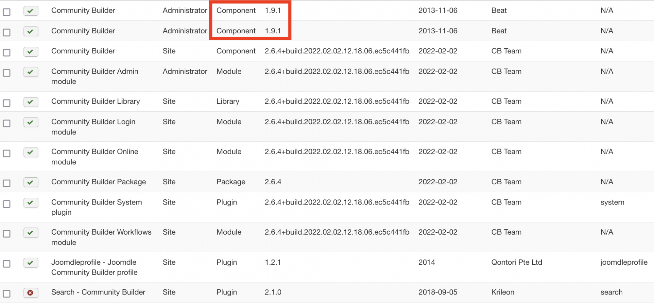Click the 'Community Builder Online module' name
The width and height of the screenshot is (654, 305).
(x=95, y=157)
